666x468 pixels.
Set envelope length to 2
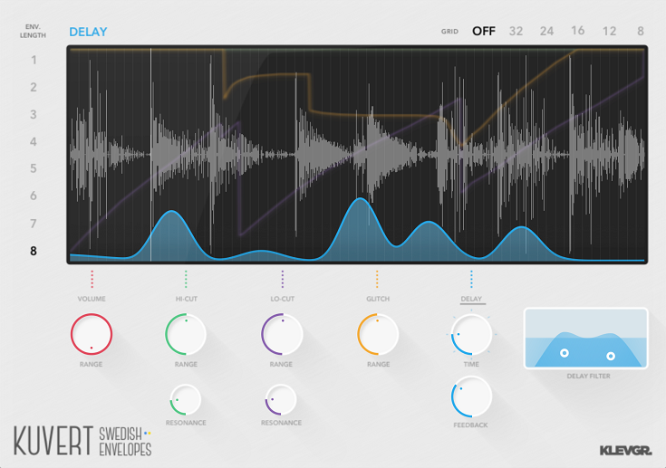click(34, 87)
